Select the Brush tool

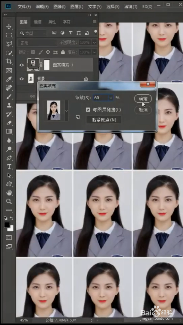pyautogui.click(x=9, y=97)
